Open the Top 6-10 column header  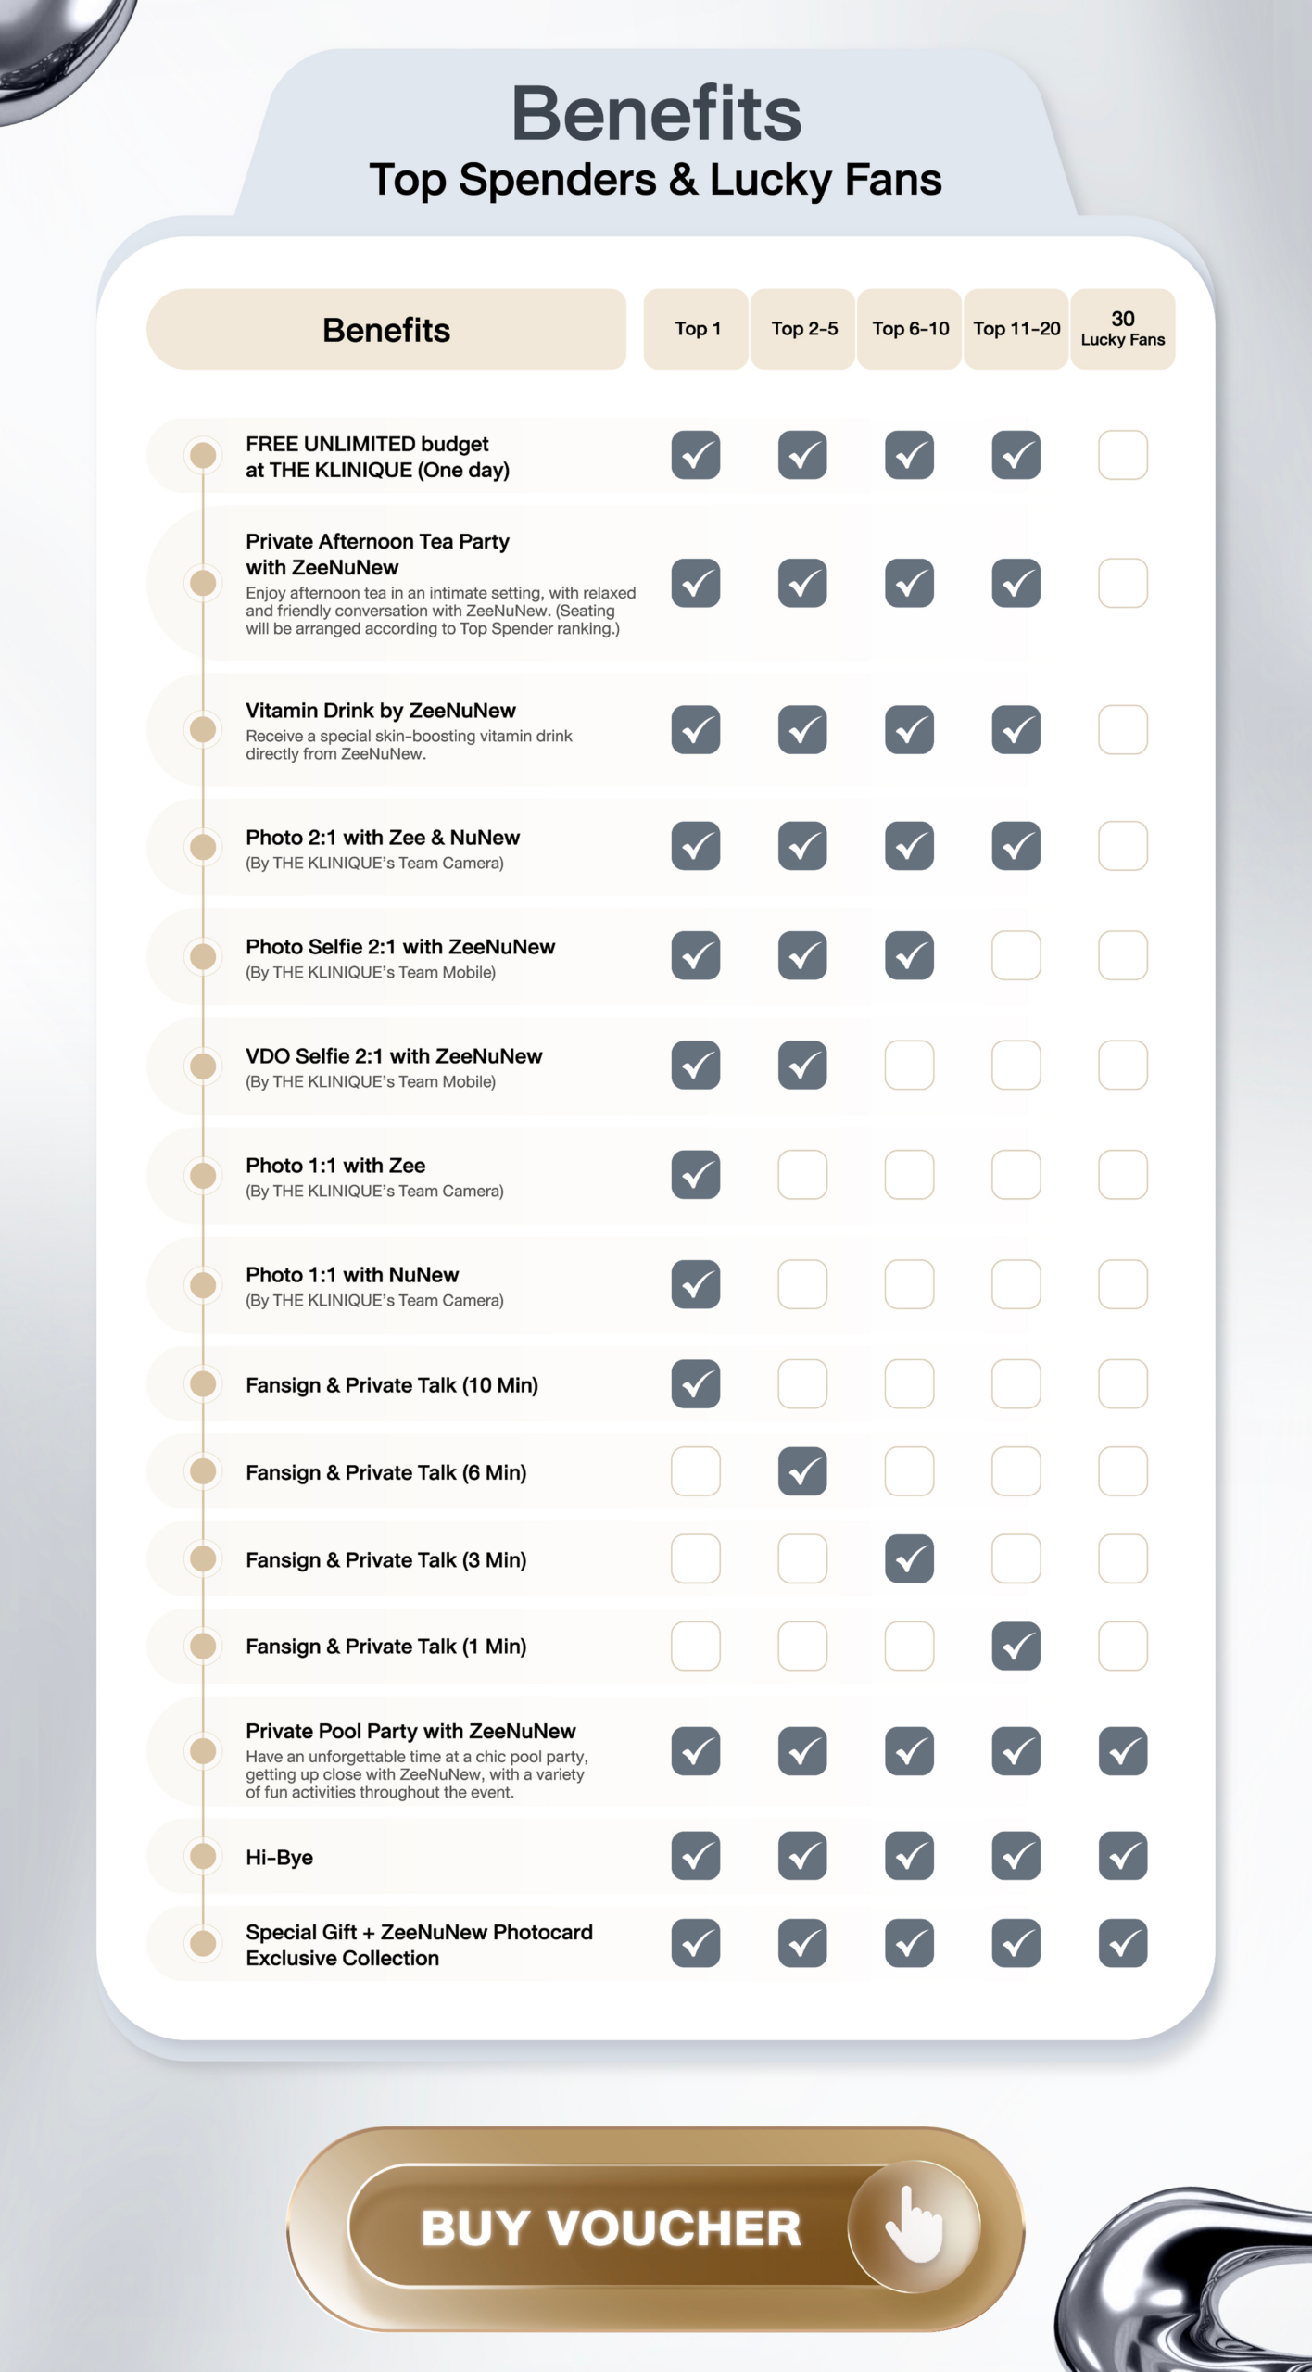(910, 329)
